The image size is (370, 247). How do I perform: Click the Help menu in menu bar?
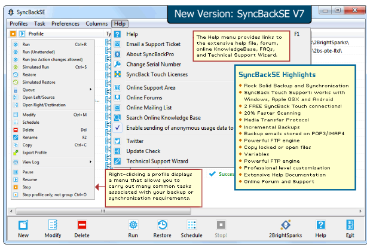coord(120,23)
